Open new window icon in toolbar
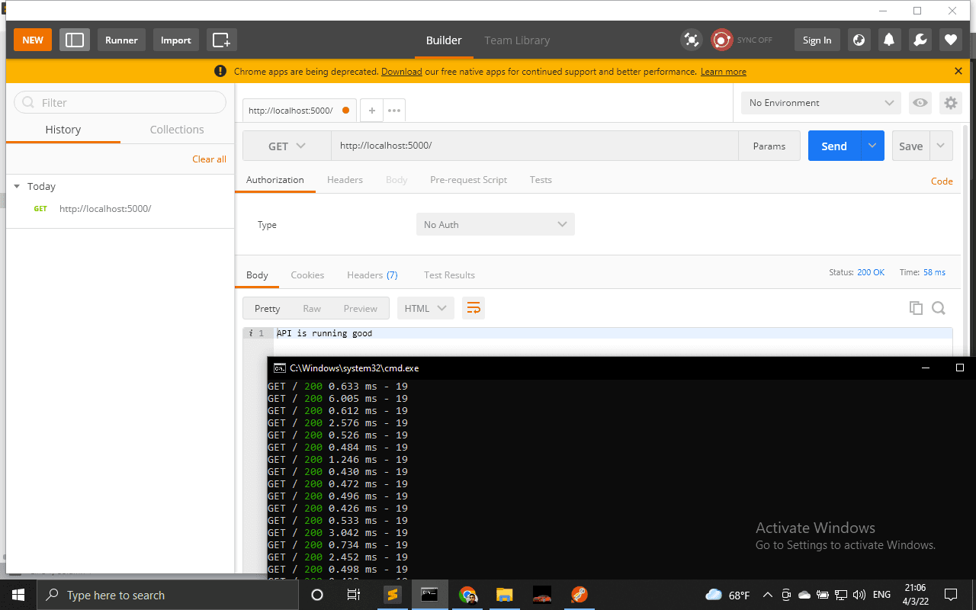976x610 pixels. (x=221, y=40)
